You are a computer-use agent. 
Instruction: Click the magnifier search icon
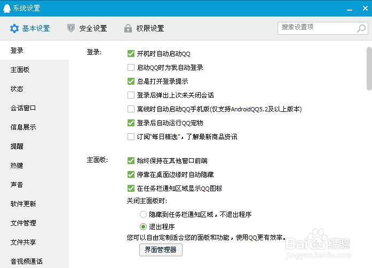(361, 28)
